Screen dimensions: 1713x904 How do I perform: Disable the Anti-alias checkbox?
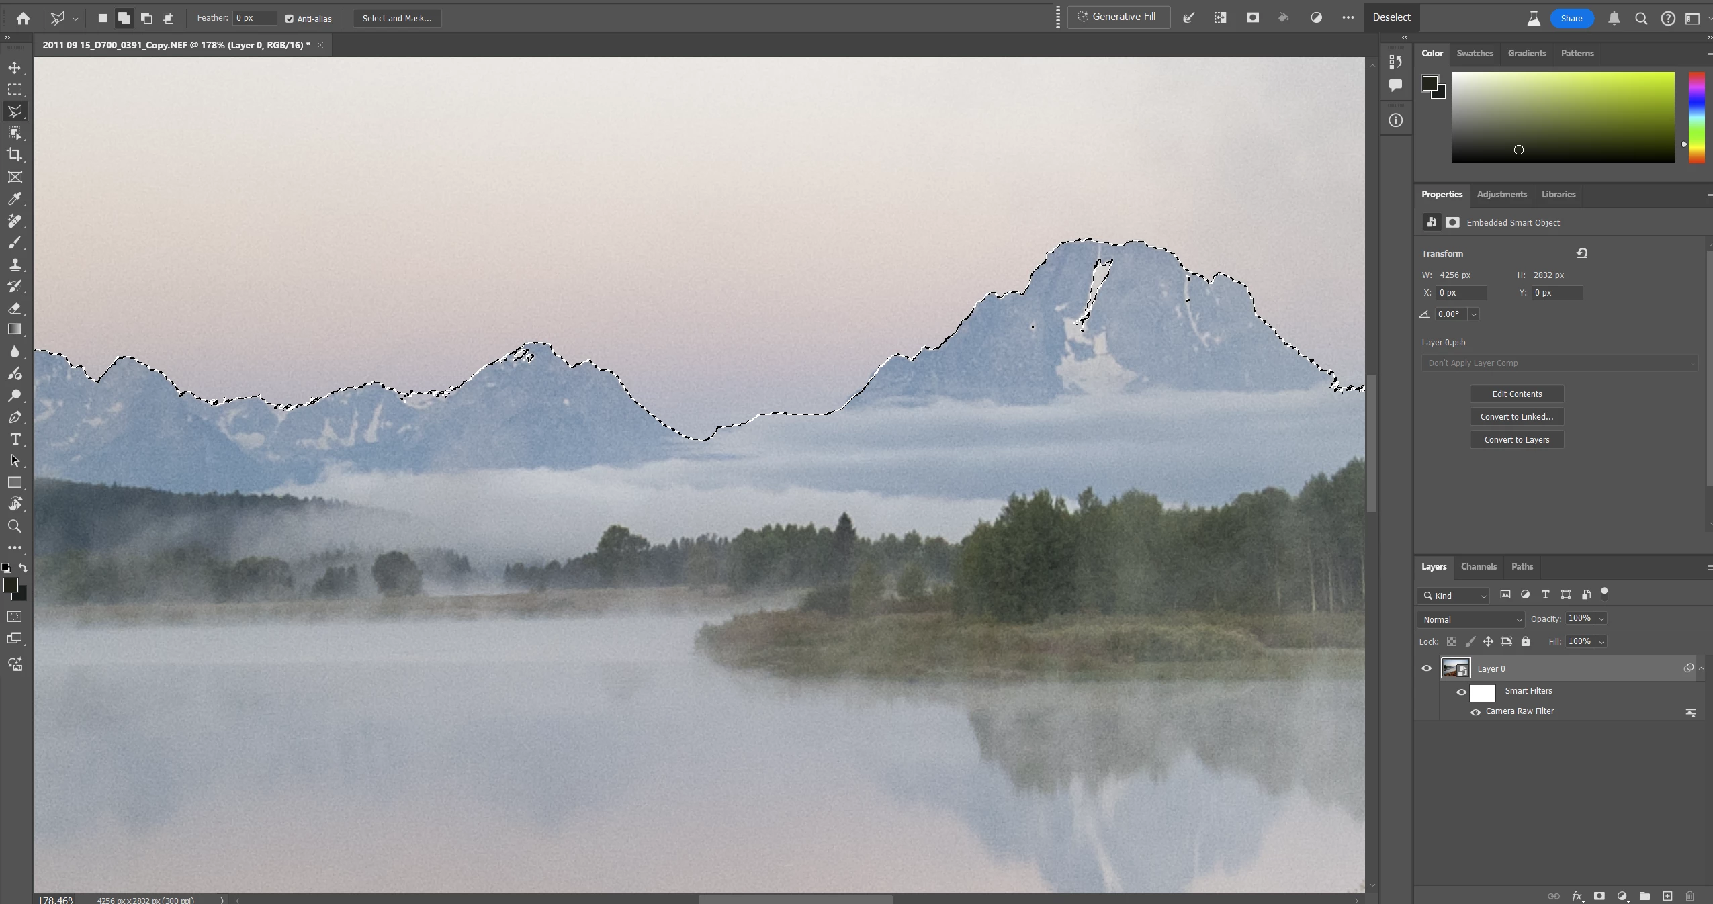coord(290,19)
